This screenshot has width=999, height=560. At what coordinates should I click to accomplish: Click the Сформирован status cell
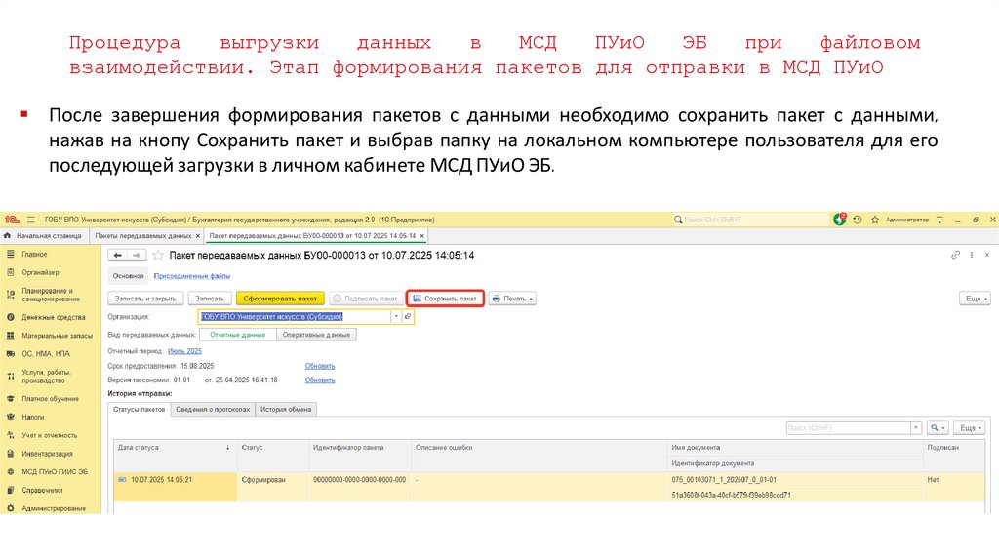tap(273, 487)
